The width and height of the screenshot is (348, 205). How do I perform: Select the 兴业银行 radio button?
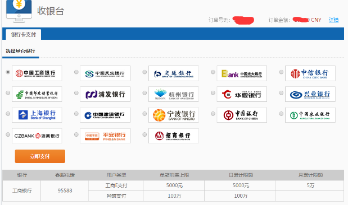281,92
